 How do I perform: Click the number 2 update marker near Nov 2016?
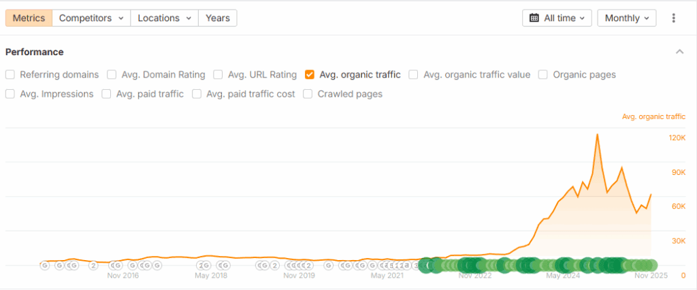[93, 265]
